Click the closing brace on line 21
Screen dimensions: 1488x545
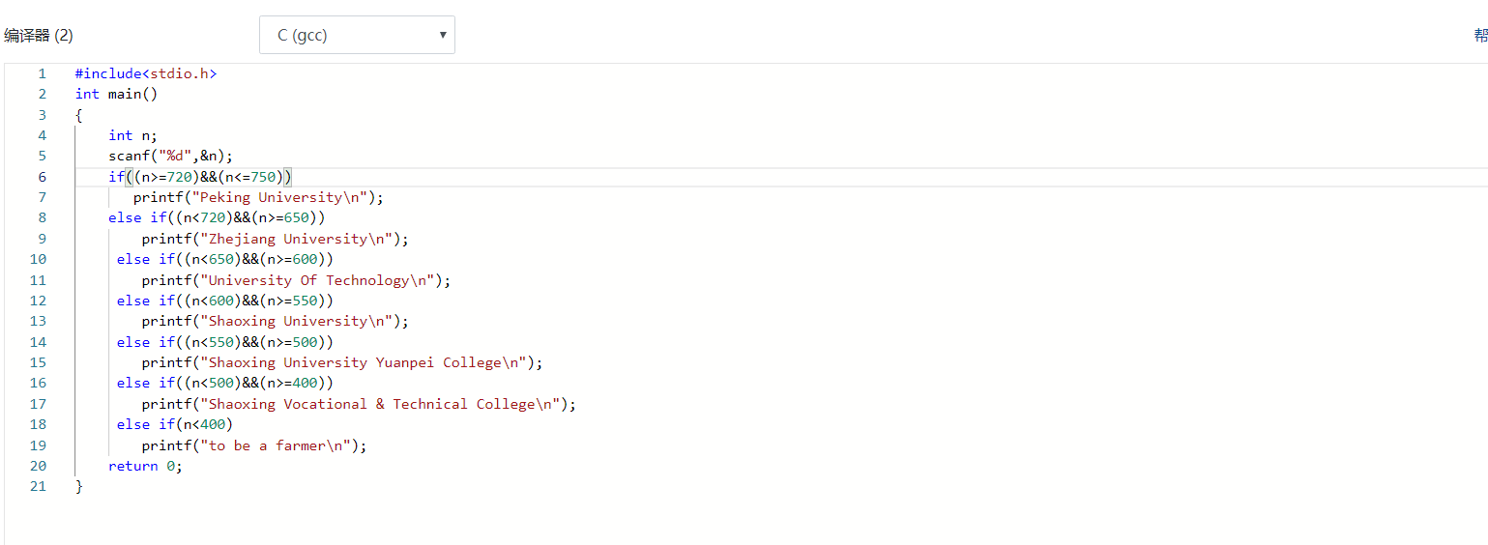pos(79,486)
